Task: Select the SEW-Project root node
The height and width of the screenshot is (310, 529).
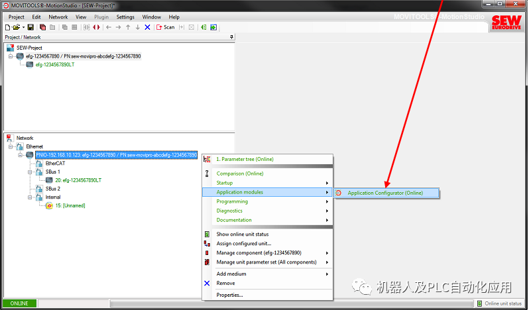Action: [29, 48]
